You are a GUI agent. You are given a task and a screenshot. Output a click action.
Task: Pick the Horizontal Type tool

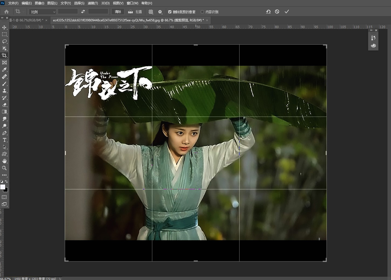(4, 140)
